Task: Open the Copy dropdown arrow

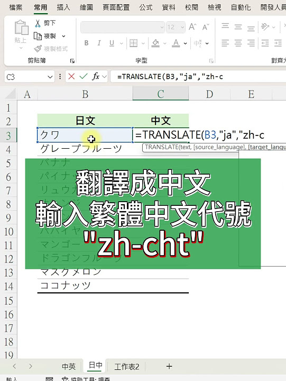Action: [63, 36]
